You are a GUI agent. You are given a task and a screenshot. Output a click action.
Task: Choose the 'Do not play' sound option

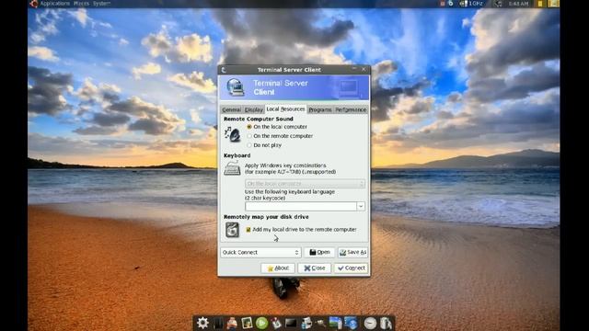[x=264, y=145]
